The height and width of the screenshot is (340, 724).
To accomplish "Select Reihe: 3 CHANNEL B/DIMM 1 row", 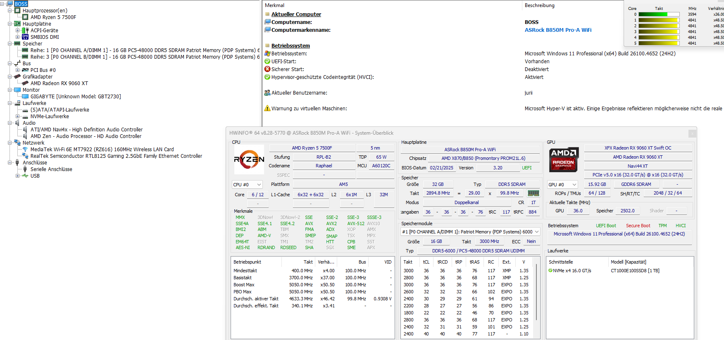I will click(x=145, y=57).
